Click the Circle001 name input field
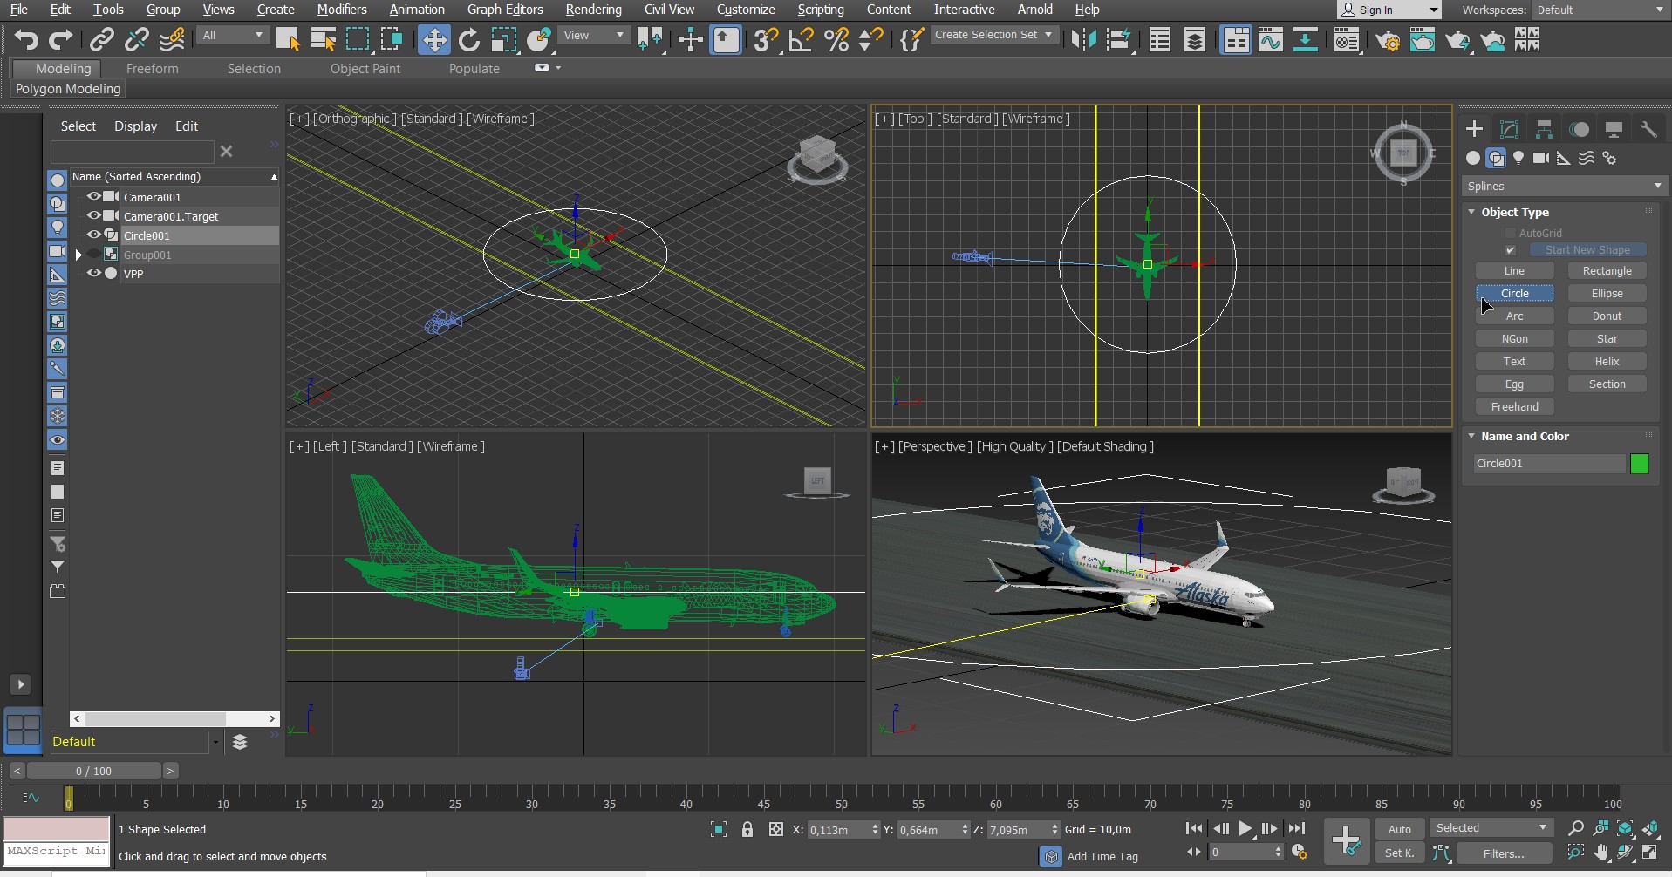Screen dimensions: 1672x877 click(x=1549, y=464)
